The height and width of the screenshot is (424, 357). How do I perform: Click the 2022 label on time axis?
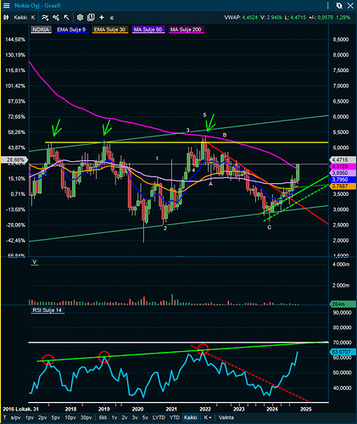click(205, 409)
